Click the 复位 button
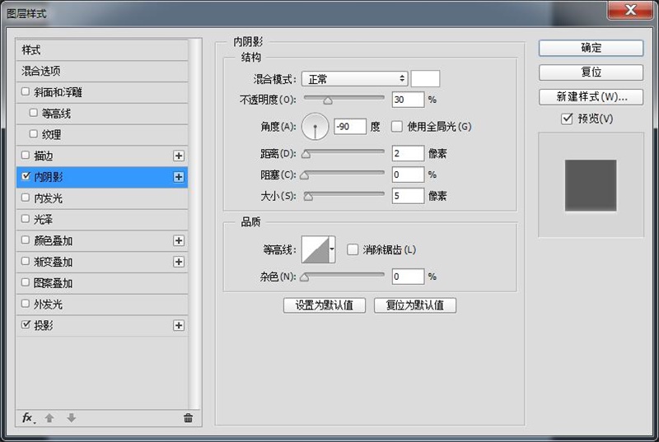The image size is (659, 442). (591, 72)
